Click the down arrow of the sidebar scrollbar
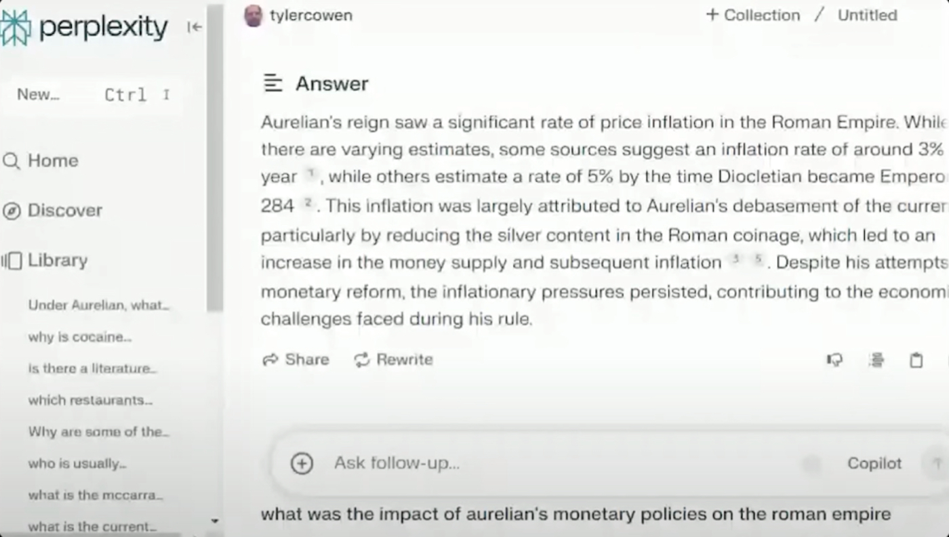Viewport: 949px width, 537px height. click(x=215, y=521)
